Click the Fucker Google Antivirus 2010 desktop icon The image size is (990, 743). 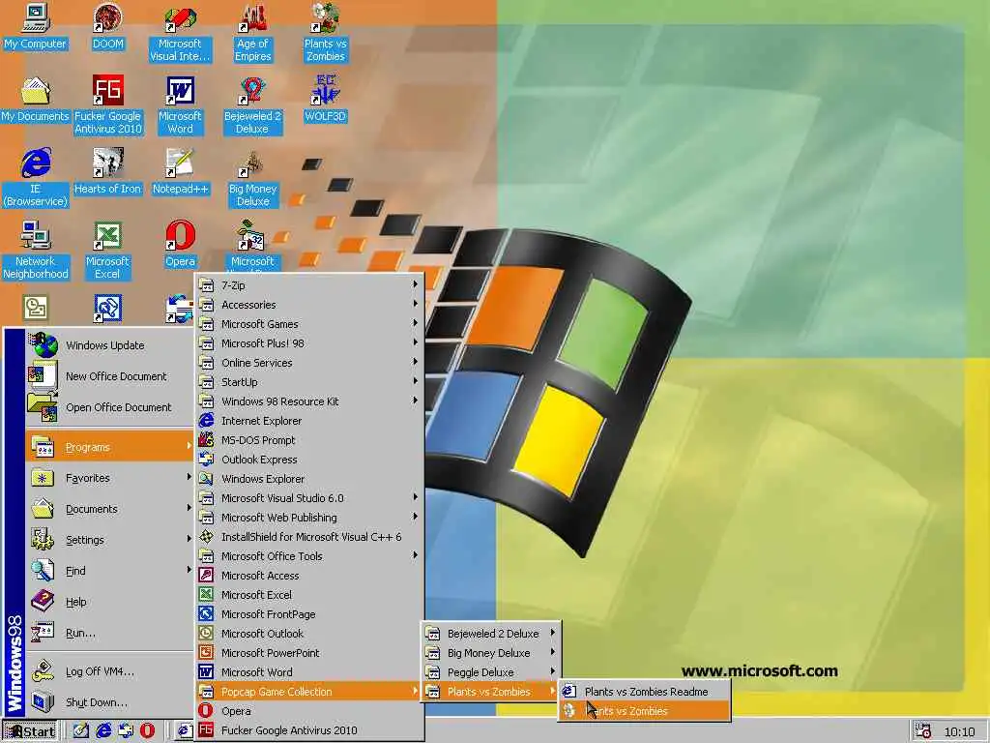coord(108,105)
